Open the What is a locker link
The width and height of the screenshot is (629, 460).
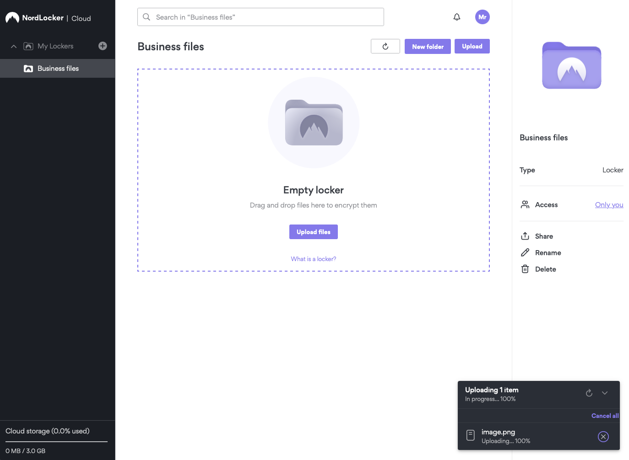pyautogui.click(x=313, y=258)
